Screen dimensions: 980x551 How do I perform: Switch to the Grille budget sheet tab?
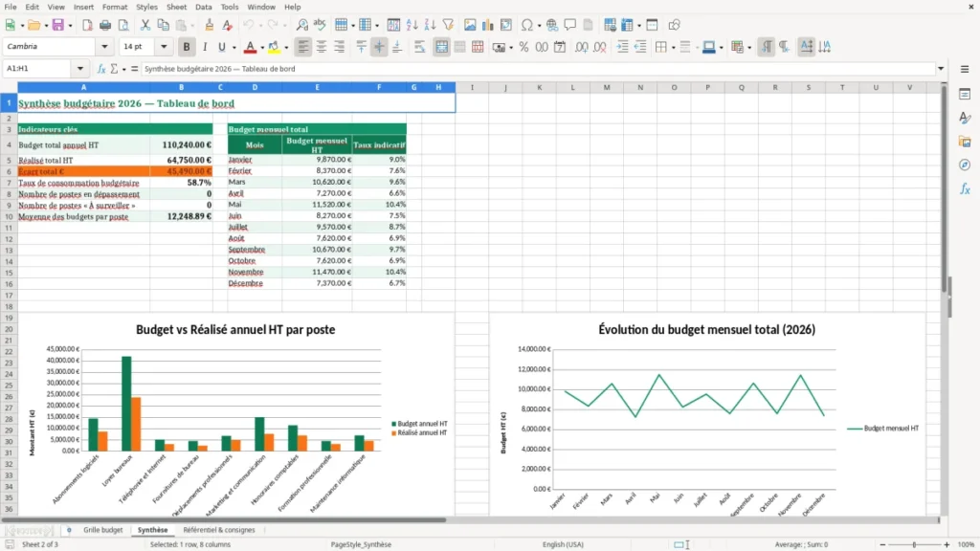pyautogui.click(x=103, y=530)
